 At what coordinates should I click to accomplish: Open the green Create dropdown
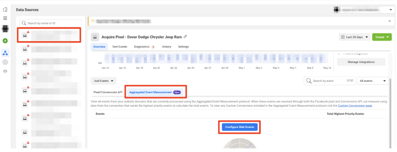[x=382, y=37]
